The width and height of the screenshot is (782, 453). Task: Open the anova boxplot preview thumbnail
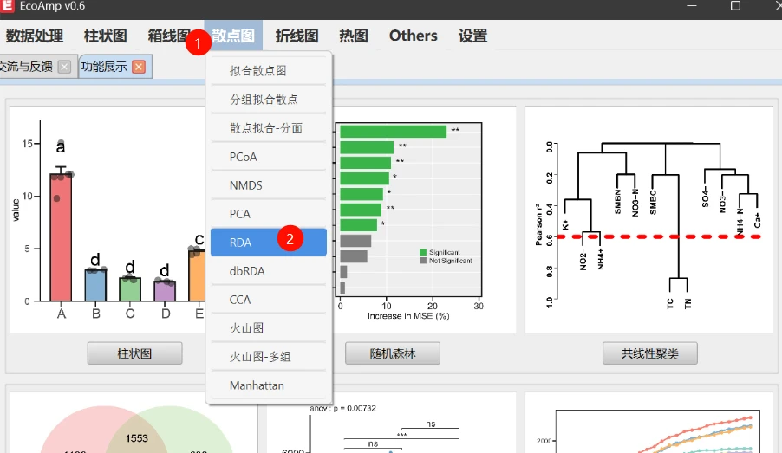pyautogui.click(x=391, y=423)
